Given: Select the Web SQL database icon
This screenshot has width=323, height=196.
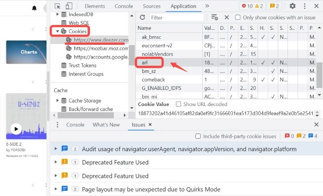Looking at the screenshot, I should (64, 23).
